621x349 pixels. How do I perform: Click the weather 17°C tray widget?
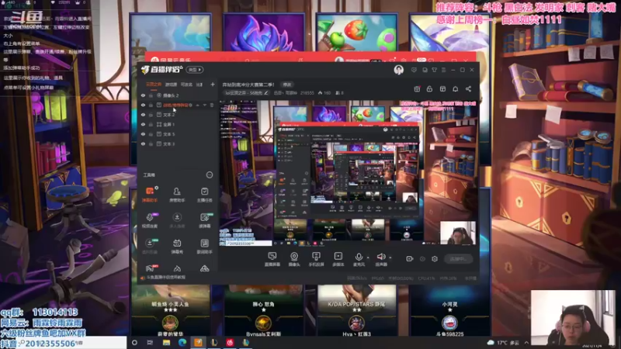coord(503,343)
